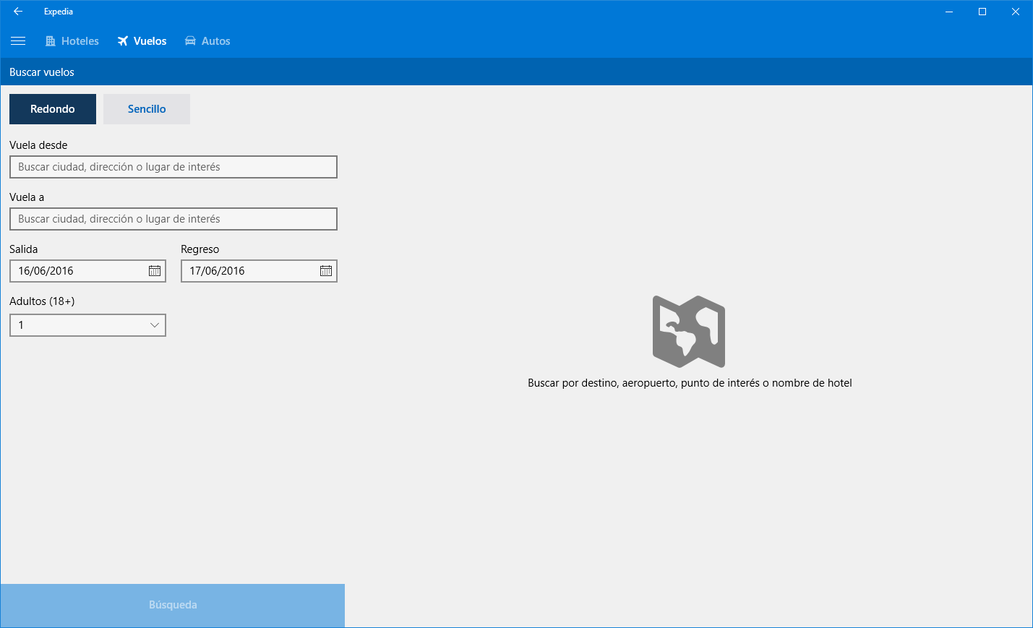The width and height of the screenshot is (1033, 628).
Task: Click the Vuela a search field
Action: (173, 219)
